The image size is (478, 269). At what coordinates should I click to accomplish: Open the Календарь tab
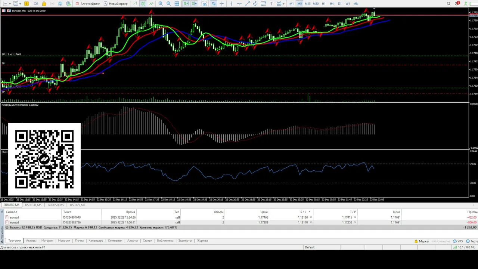tap(96, 241)
